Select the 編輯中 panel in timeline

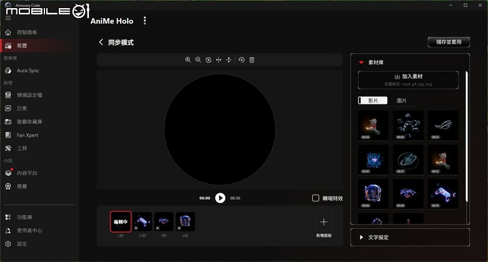point(121,221)
